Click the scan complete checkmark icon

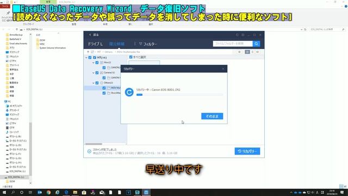pos(89,151)
